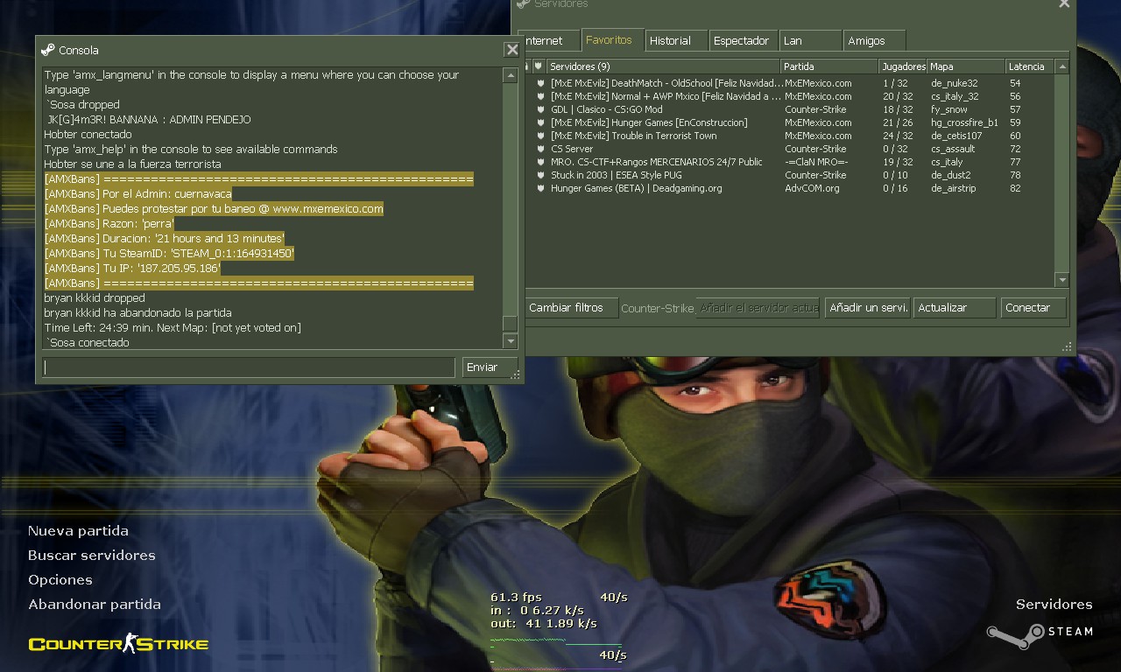Open Opciones from main menu
Image resolution: width=1121 pixels, height=672 pixels.
click(x=60, y=580)
